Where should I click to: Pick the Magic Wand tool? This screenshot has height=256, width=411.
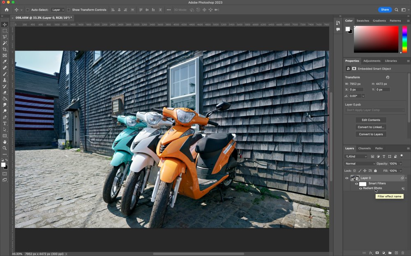[x=5, y=43]
